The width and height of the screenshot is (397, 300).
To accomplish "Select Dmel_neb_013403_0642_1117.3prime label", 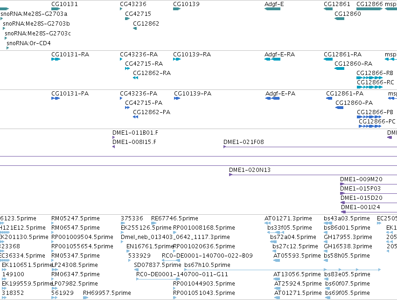I will pyautogui.click(x=175, y=237).
